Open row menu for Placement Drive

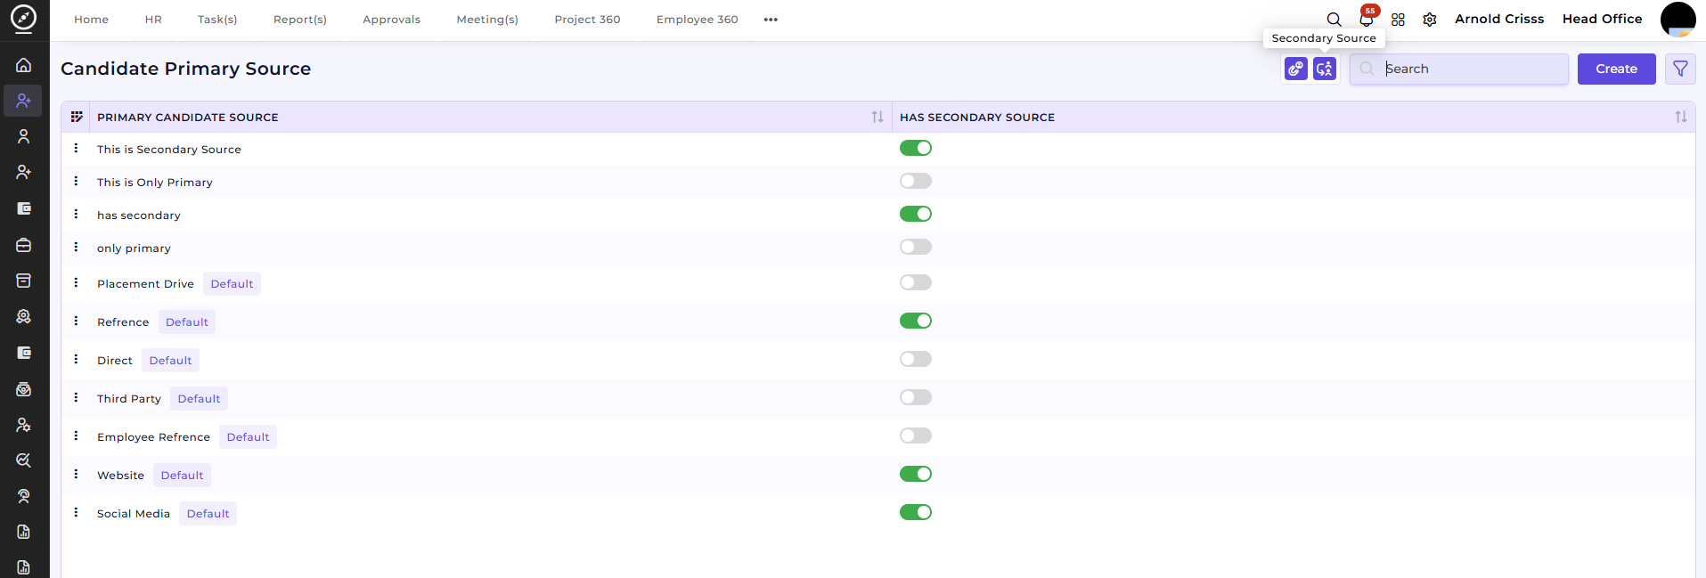tap(76, 282)
